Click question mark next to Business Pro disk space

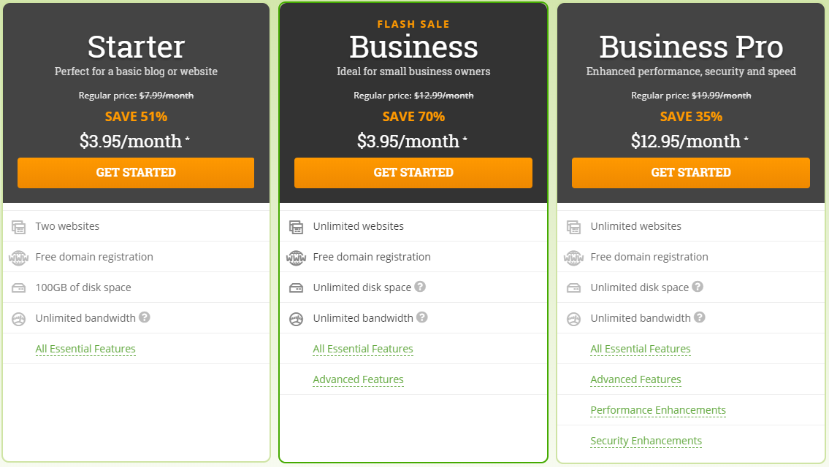point(698,286)
